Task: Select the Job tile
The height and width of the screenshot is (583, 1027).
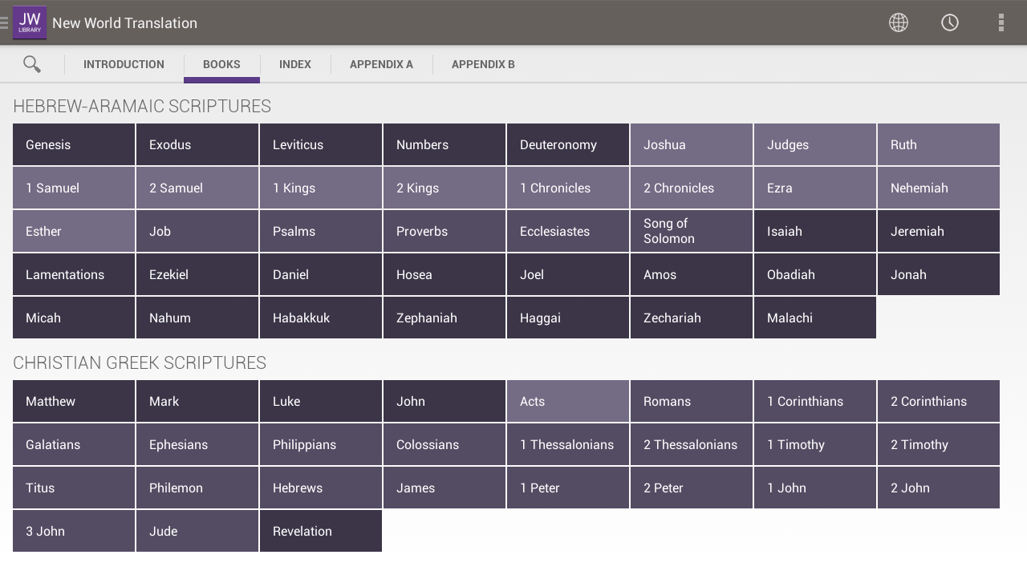Action: pyautogui.click(x=197, y=231)
